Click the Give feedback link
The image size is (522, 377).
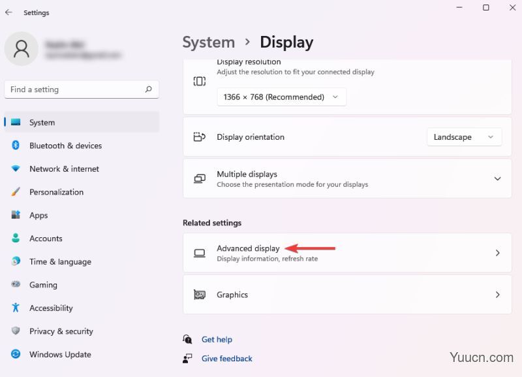[x=226, y=358]
